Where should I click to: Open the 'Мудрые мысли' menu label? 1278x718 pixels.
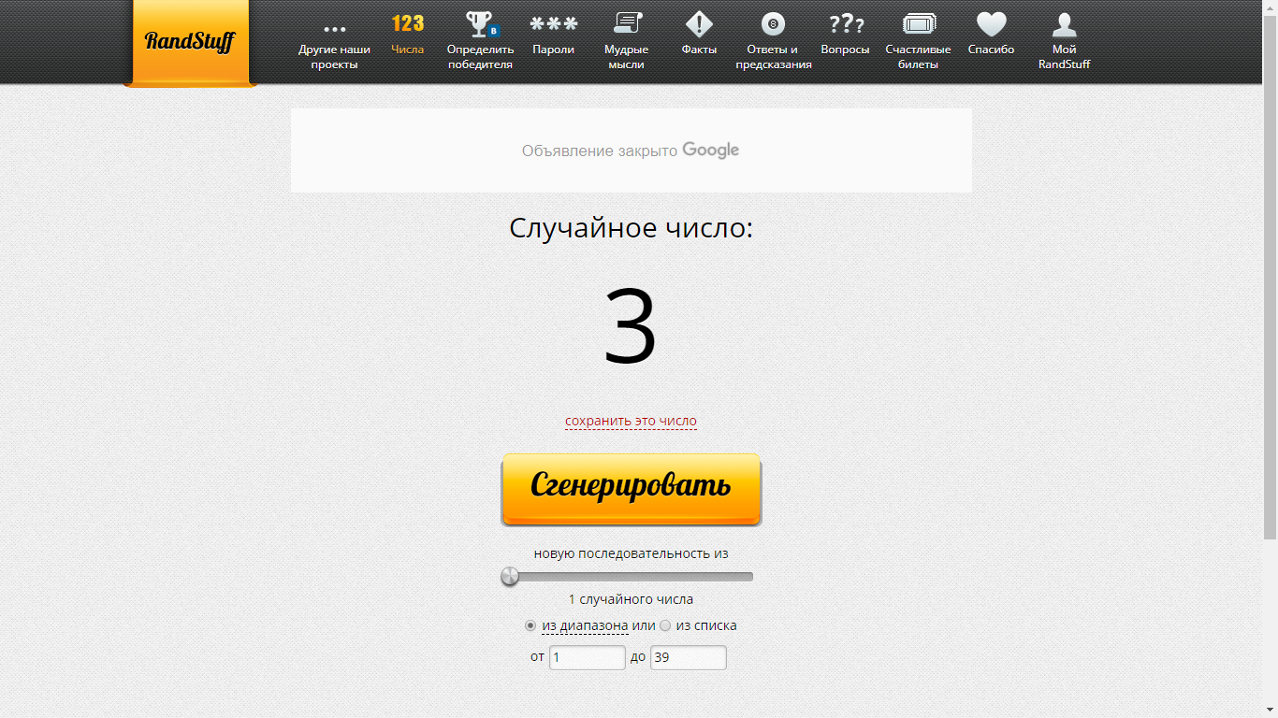tap(626, 57)
